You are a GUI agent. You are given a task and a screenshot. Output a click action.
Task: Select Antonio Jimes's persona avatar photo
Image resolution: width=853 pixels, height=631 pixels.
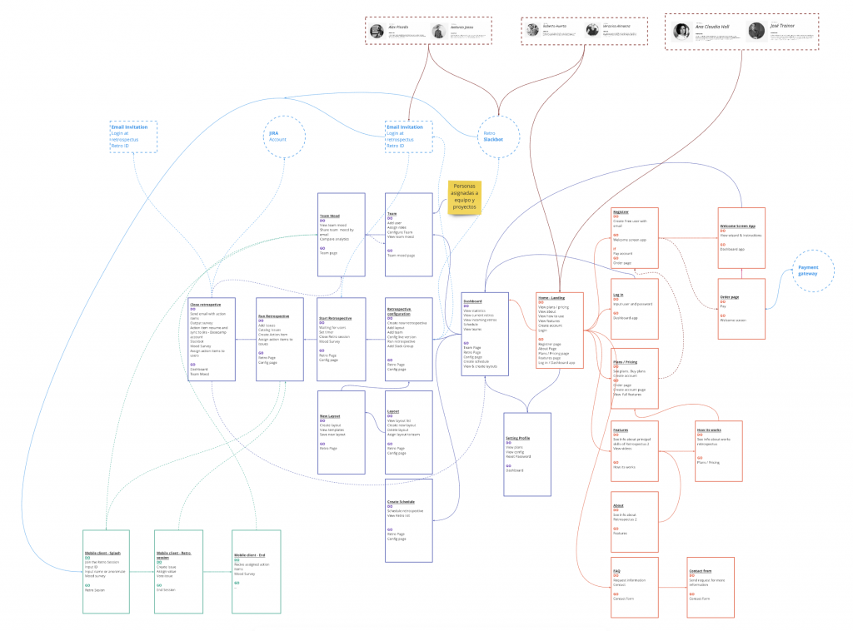pyautogui.click(x=439, y=29)
